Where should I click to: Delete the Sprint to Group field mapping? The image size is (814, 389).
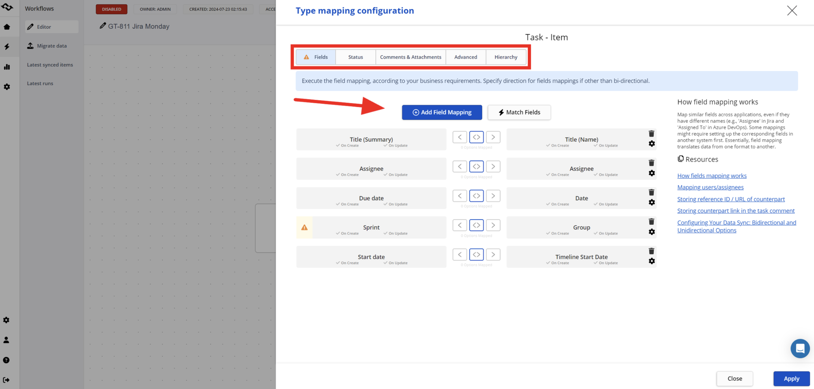tap(652, 222)
